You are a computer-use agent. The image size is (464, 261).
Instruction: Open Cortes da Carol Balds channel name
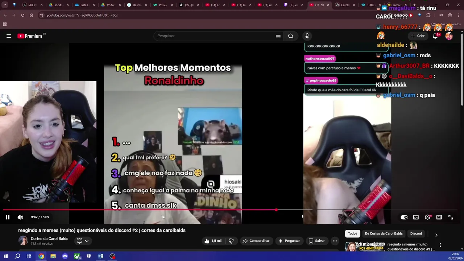49,239
